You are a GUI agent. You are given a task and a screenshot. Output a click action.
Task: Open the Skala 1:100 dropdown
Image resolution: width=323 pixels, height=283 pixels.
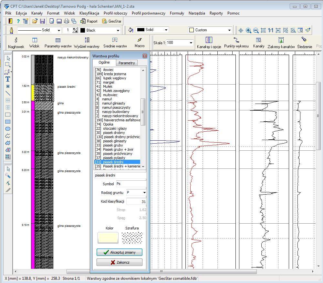191,43
